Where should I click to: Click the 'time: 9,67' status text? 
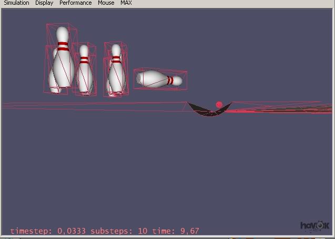tap(176, 231)
